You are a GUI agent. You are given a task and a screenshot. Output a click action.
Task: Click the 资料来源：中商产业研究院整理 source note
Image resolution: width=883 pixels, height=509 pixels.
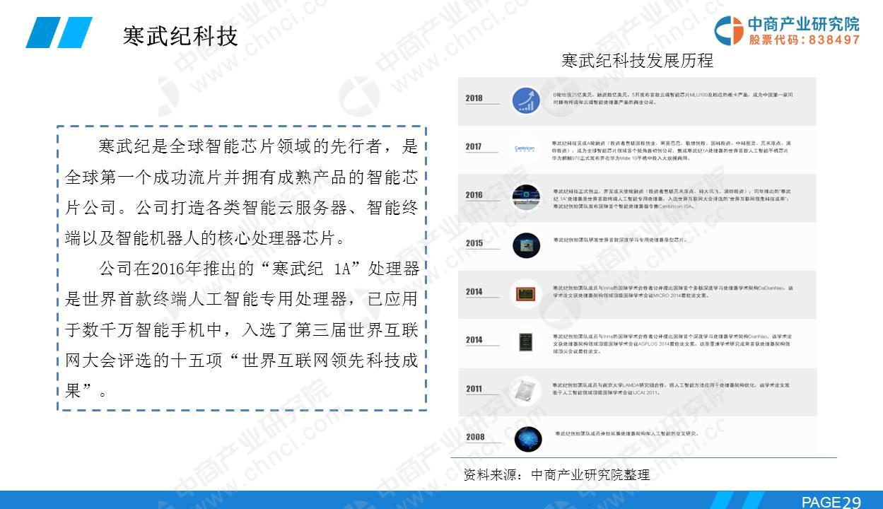click(x=556, y=474)
